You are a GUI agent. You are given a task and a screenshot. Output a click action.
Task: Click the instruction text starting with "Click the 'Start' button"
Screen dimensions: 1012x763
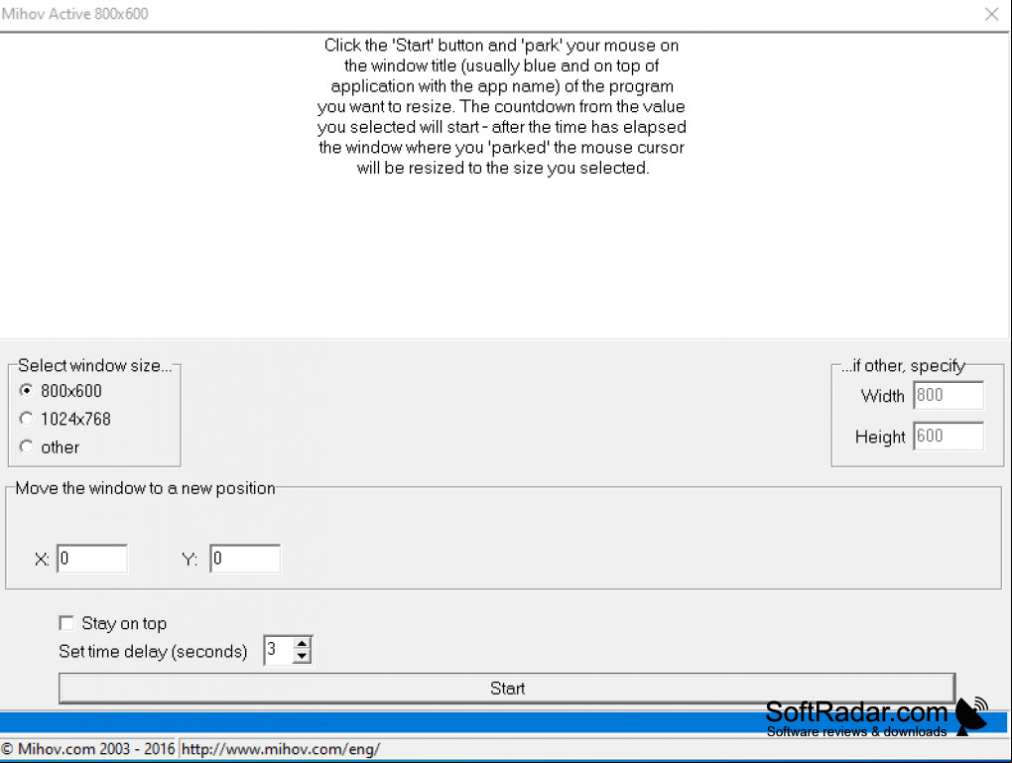click(x=501, y=106)
